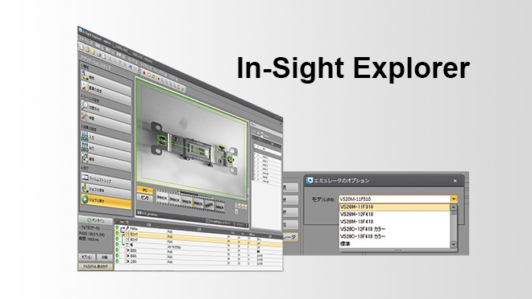Toggle the Online button
Viewport: 532px width, 299px height.
point(96,220)
